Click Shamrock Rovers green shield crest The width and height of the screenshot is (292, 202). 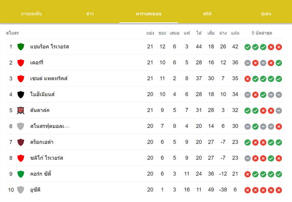(x=21, y=47)
